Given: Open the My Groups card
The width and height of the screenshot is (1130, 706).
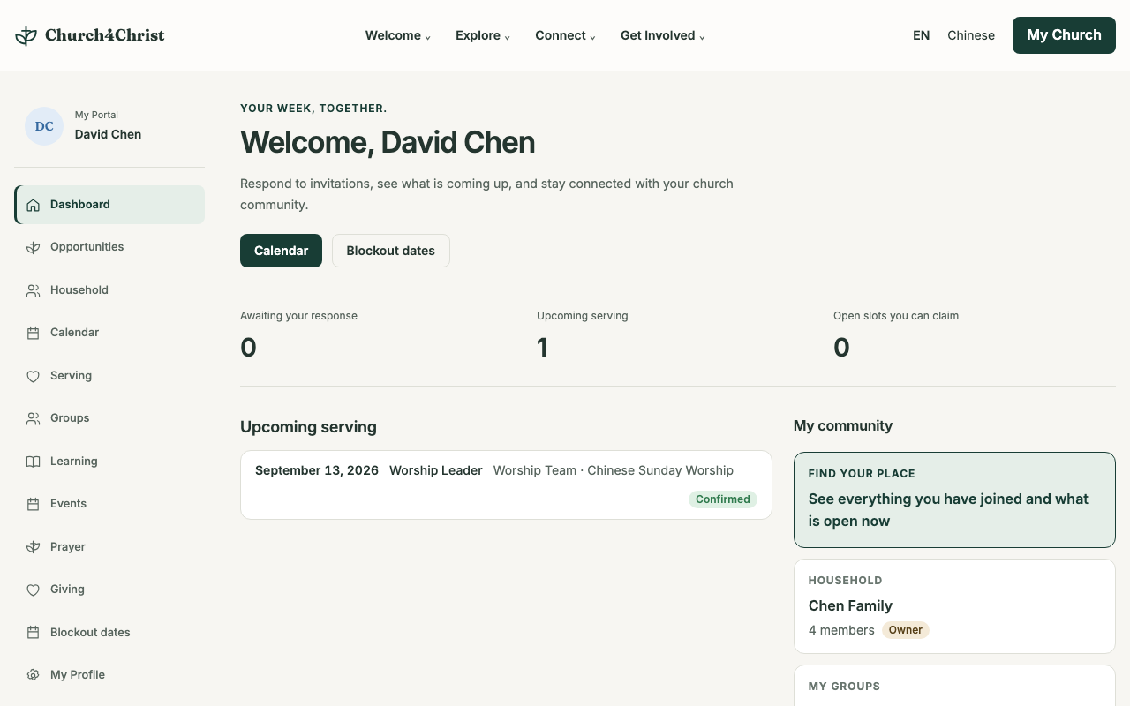Looking at the screenshot, I should 954,686.
